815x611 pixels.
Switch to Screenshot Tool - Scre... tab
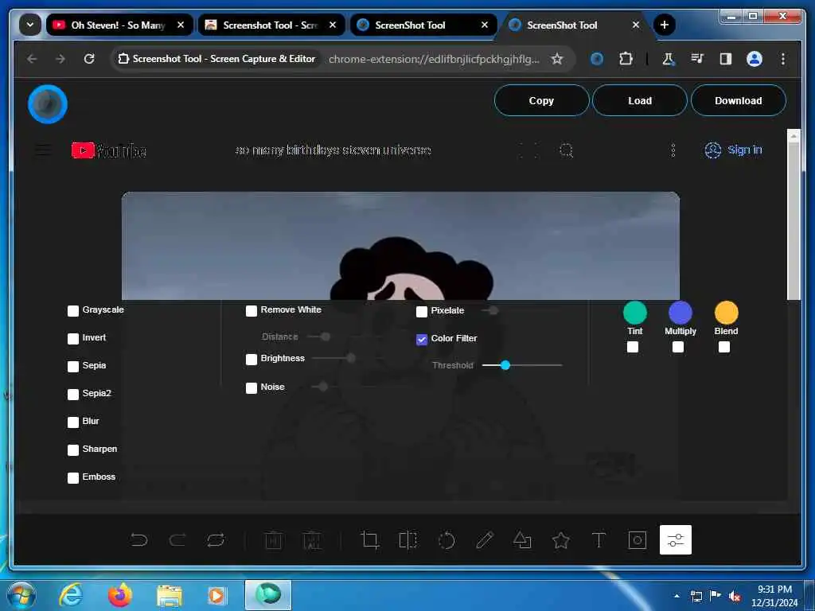point(271,25)
